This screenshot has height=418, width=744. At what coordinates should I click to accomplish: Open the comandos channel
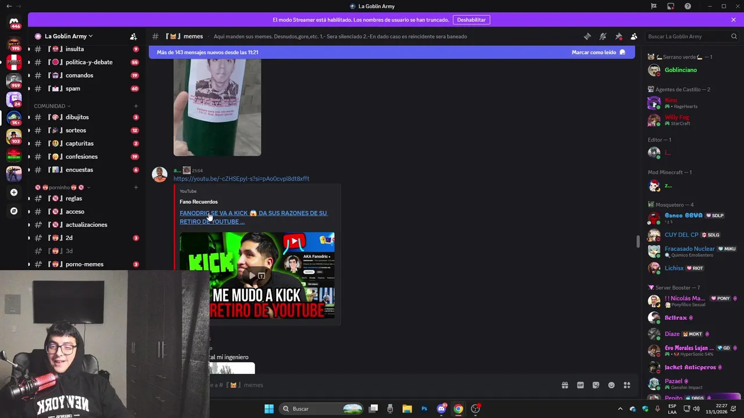(x=86, y=75)
